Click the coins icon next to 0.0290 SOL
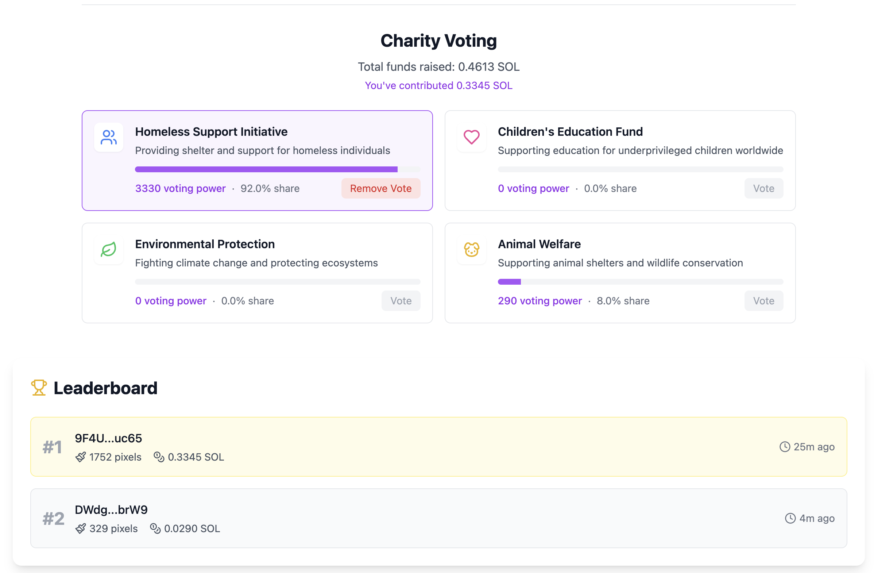Screen dimensions: 874x573 tap(155, 528)
